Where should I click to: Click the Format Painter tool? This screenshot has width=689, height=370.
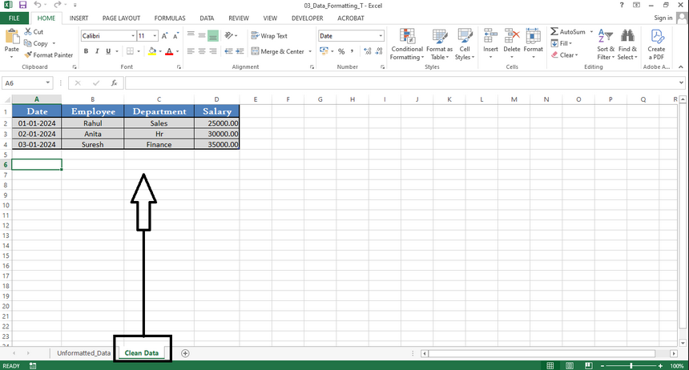pyautogui.click(x=49, y=55)
